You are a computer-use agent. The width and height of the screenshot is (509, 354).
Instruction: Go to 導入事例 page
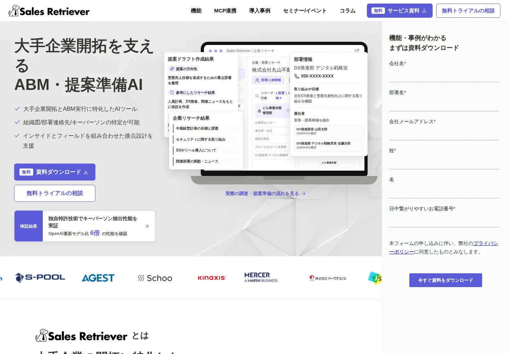[260, 11]
